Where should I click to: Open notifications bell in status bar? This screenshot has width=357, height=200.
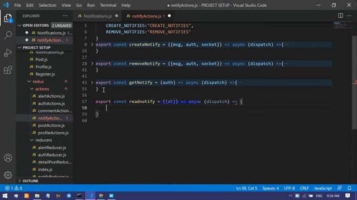tap(349, 188)
